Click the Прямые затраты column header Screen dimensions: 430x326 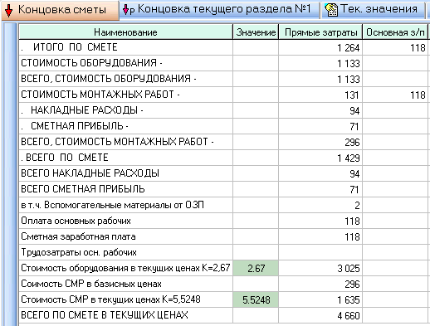(x=320, y=32)
